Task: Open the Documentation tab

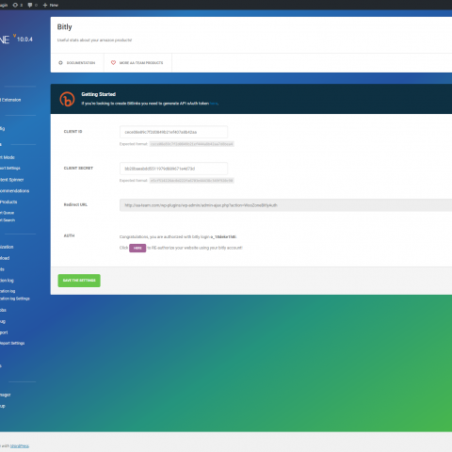Action: point(77,63)
